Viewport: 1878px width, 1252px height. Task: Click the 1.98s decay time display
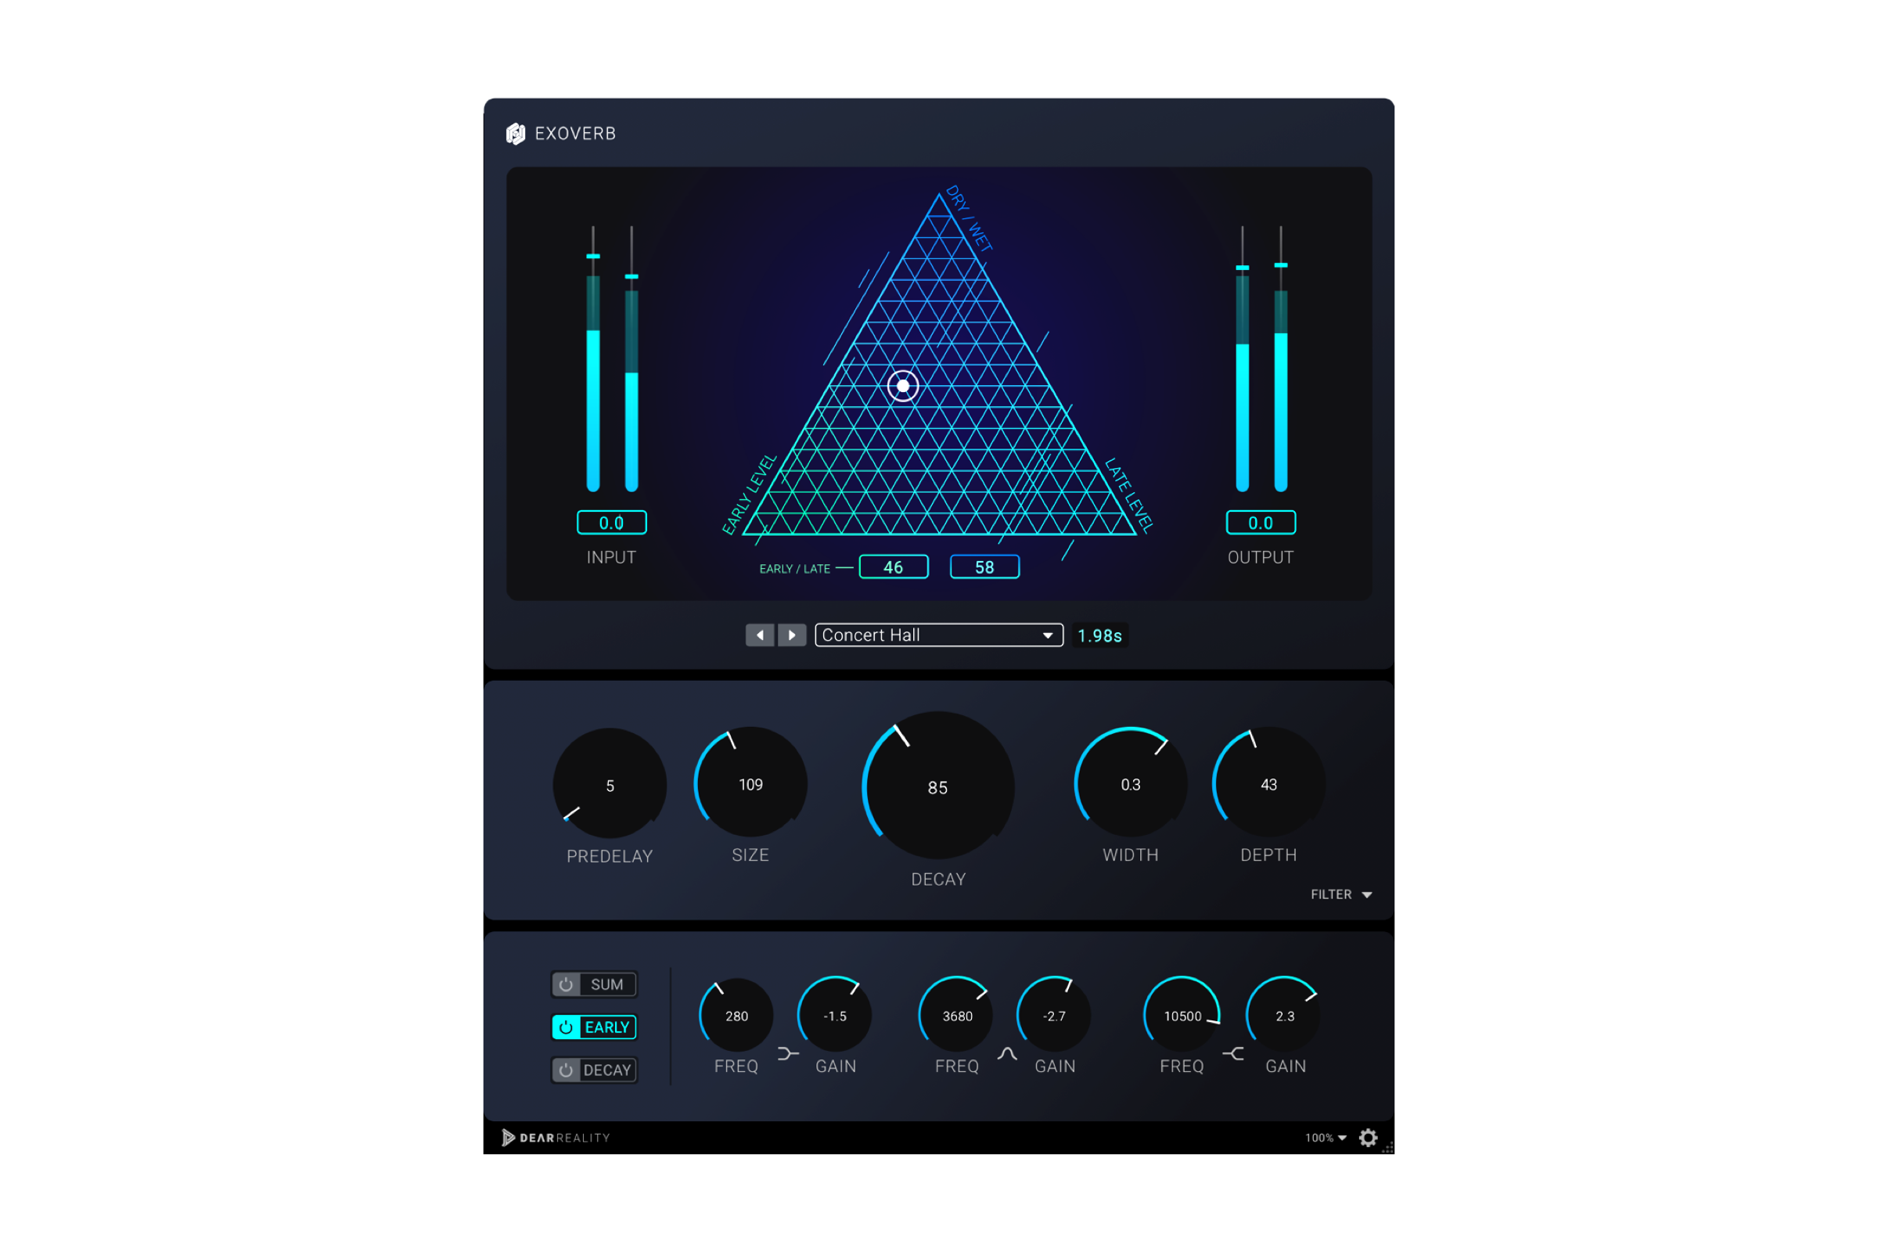(x=1099, y=635)
